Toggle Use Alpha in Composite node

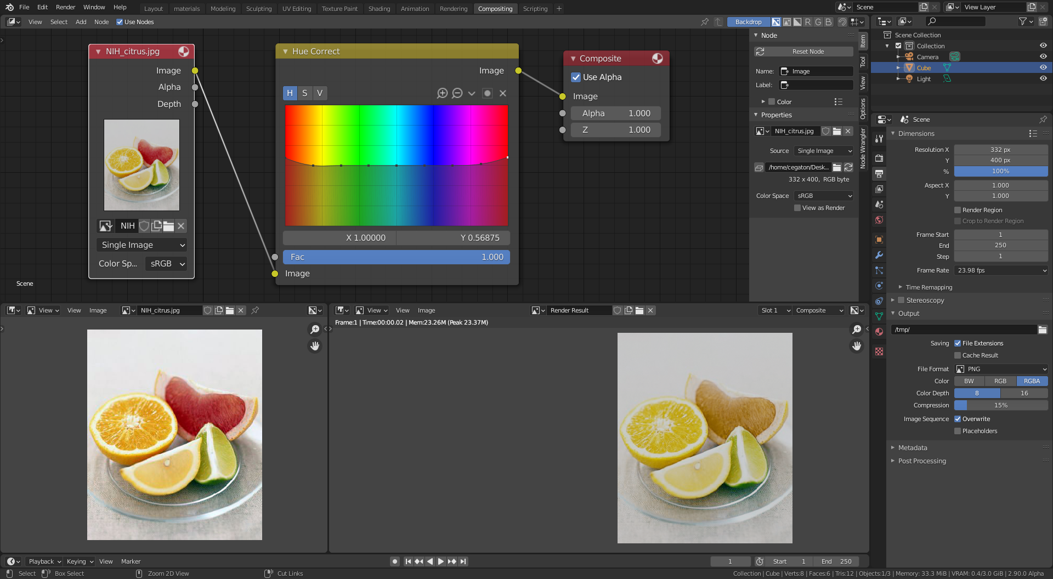point(576,77)
